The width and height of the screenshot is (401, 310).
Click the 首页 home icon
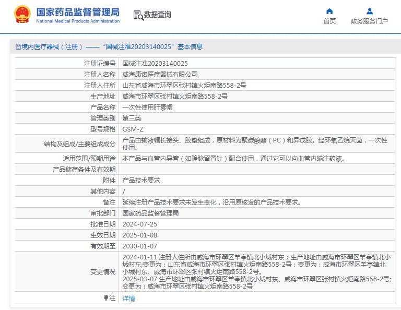coord(329,11)
